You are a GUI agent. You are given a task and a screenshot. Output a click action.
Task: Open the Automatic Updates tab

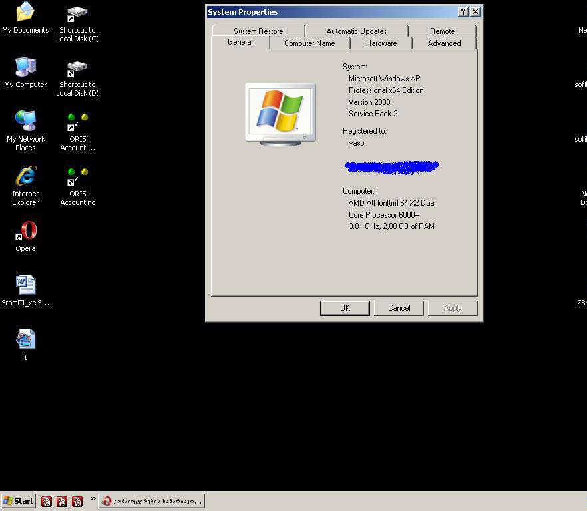[357, 31]
